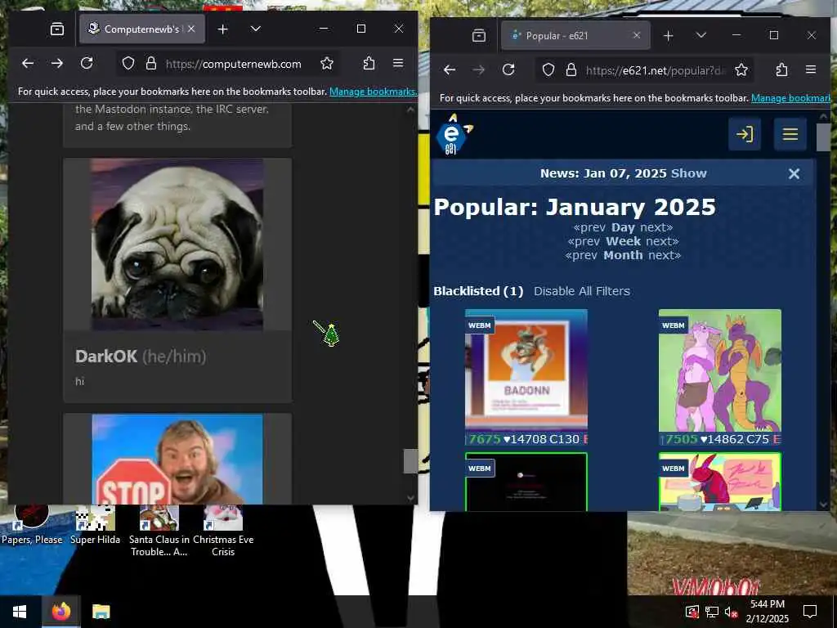List all tabs in computernewb window
Screen dimensions: 837x628
point(256,29)
